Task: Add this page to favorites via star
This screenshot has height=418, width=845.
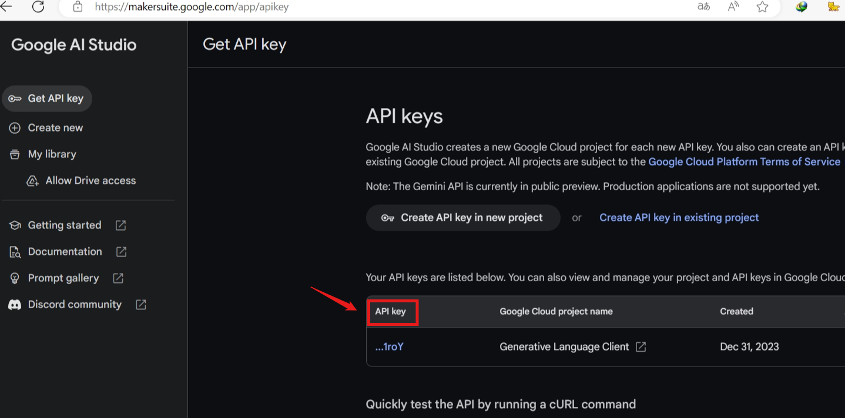Action: [x=762, y=7]
